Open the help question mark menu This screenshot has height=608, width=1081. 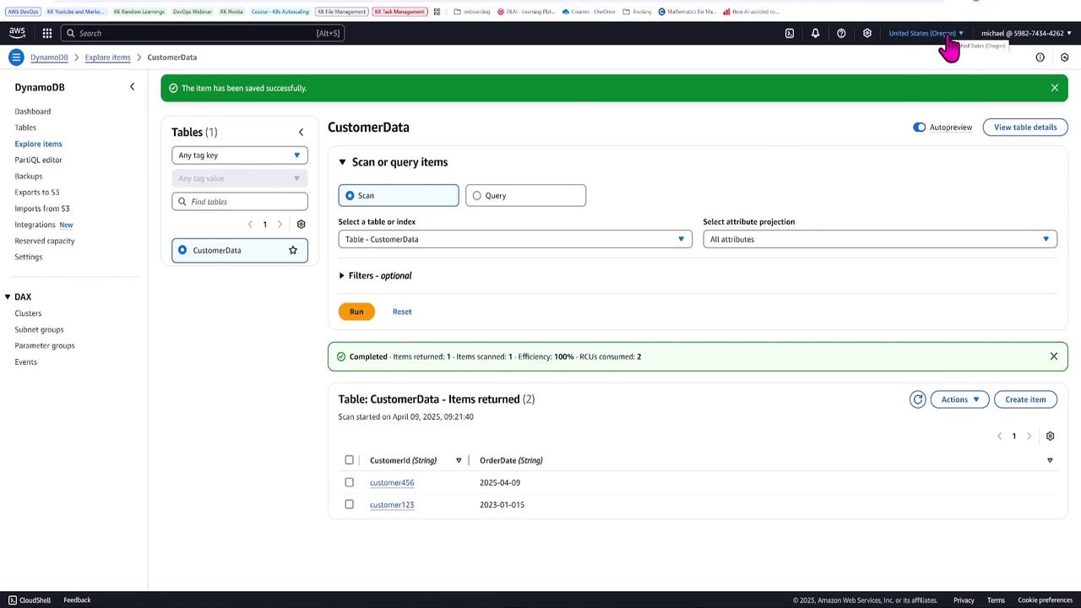click(x=841, y=33)
